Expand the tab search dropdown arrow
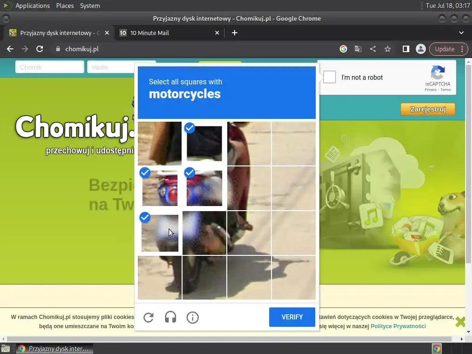472x354 pixels. pyautogui.click(x=461, y=33)
